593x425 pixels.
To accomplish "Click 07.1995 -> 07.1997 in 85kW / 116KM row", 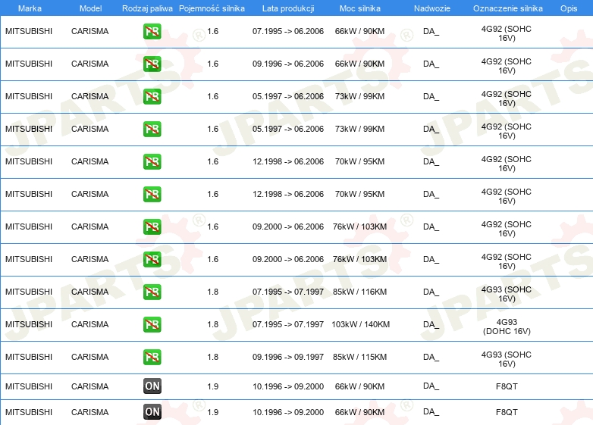I will (288, 292).
